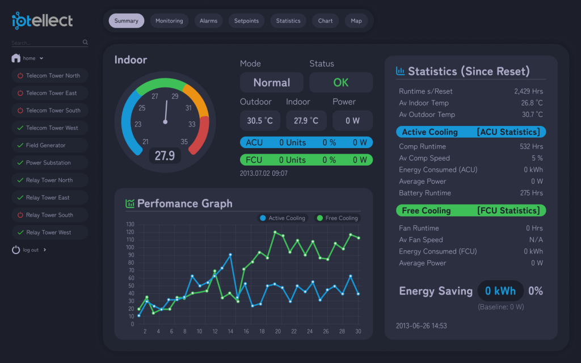
Task: Open Power Substation from device list
Action: pos(49,163)
